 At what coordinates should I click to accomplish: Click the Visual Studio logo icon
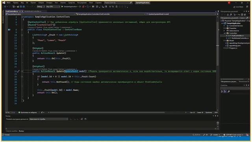4,3
